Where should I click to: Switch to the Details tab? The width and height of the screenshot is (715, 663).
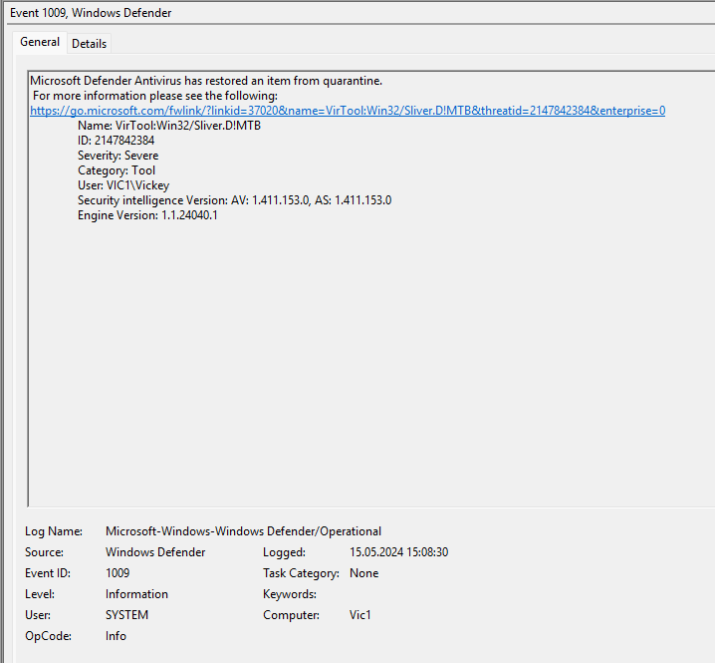tap(89, 44)
